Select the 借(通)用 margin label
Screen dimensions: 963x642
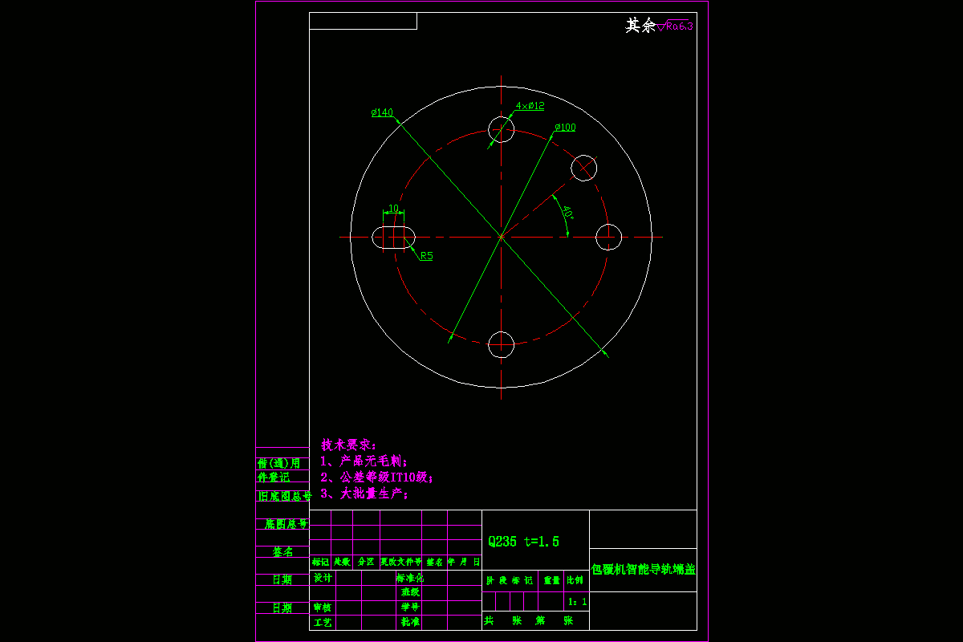278,463
